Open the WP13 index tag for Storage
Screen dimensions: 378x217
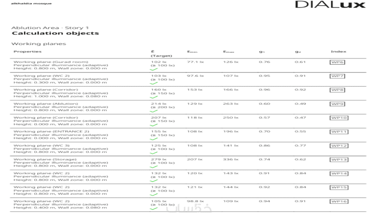pyautogui.click(x=339, y=159)
